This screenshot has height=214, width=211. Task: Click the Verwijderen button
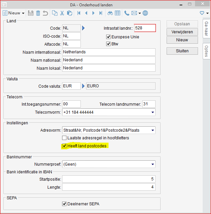[182, 32]
